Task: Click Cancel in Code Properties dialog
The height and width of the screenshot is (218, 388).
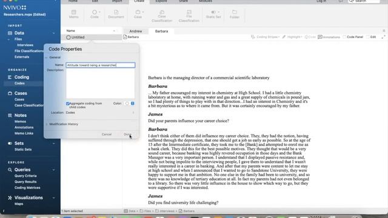Action: [107, 134]
